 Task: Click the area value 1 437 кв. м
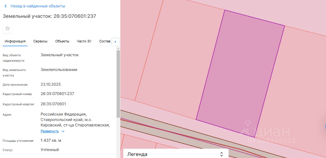[x=51, y=140]
